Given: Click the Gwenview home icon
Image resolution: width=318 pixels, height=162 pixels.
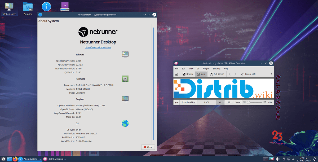Looking at the screenshot, I should 176,74.
